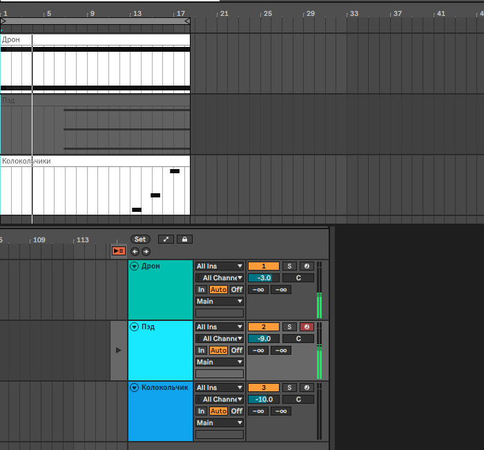Open Дрон Main output dropdown
This screenshot has height=450, width=484.
(220, 301)
